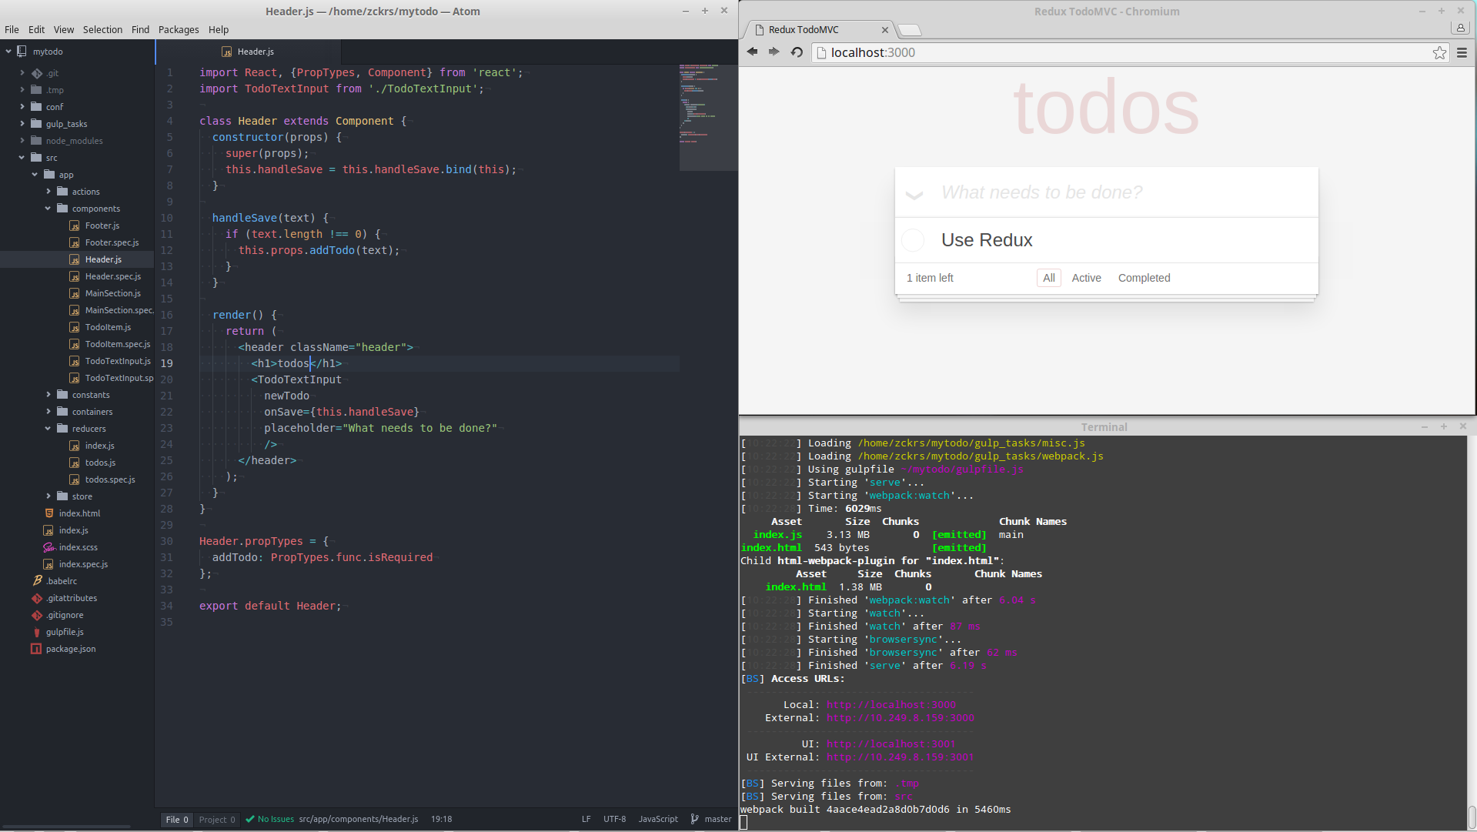Viewport: 1477px width, 832px height.
Task: Show the Completed todos filter
Action: coord(1143,278)
